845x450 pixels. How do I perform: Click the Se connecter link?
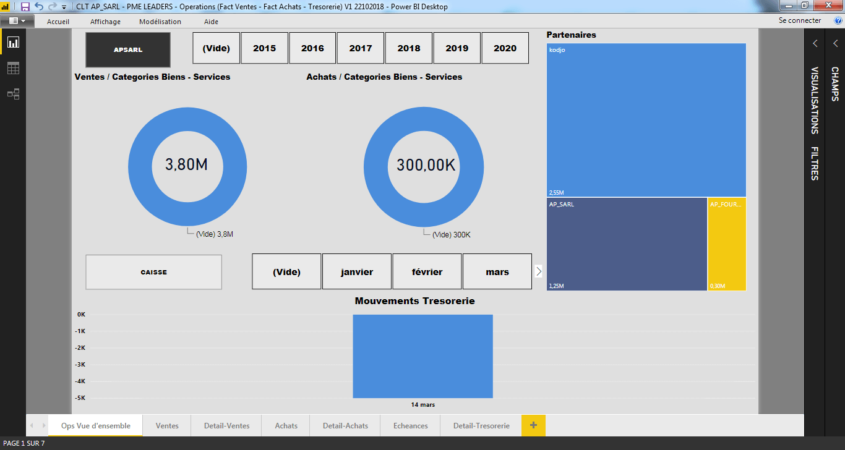click(x=800, y=20)
